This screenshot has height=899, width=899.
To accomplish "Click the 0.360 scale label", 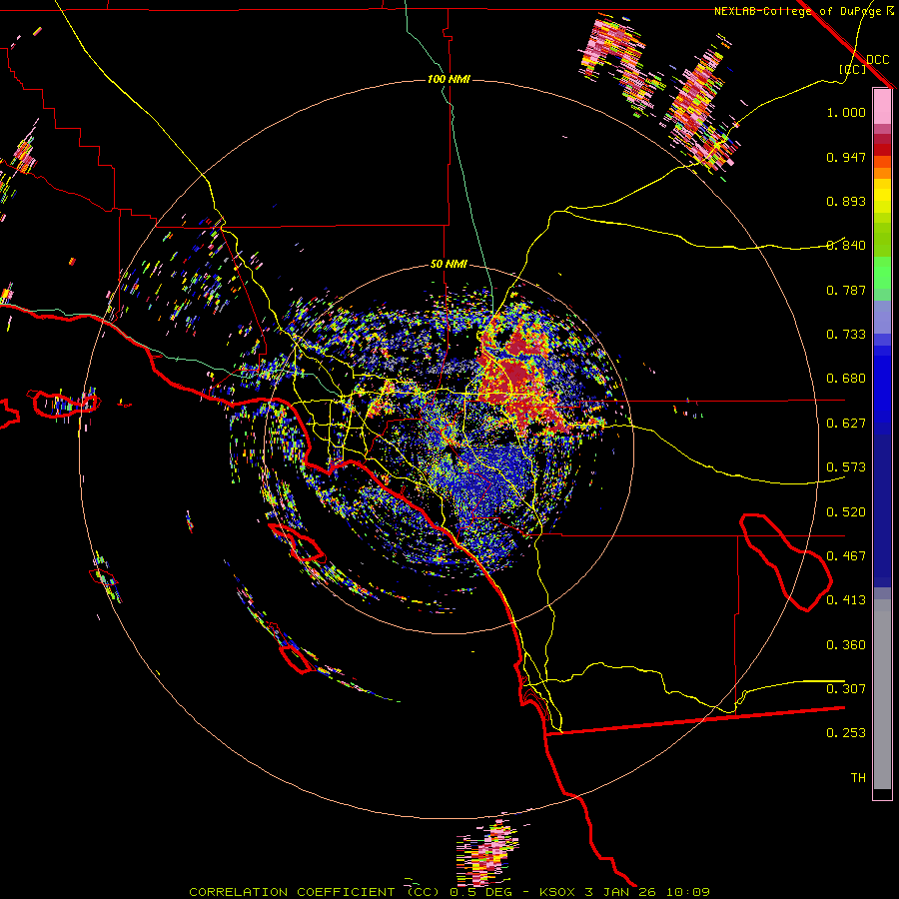I will [846, 645].
